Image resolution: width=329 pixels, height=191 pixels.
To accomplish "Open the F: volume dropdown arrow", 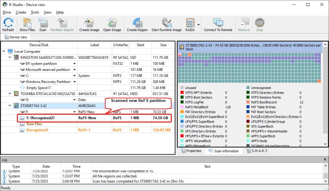I will click(x=75, y=112).
